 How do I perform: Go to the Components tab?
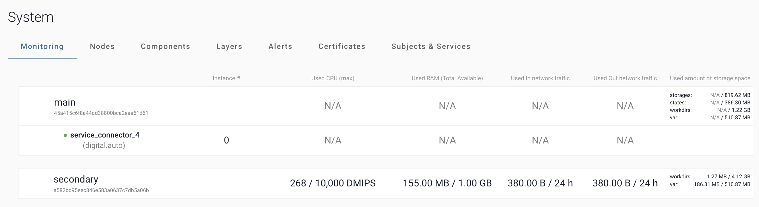coord(165,47)
